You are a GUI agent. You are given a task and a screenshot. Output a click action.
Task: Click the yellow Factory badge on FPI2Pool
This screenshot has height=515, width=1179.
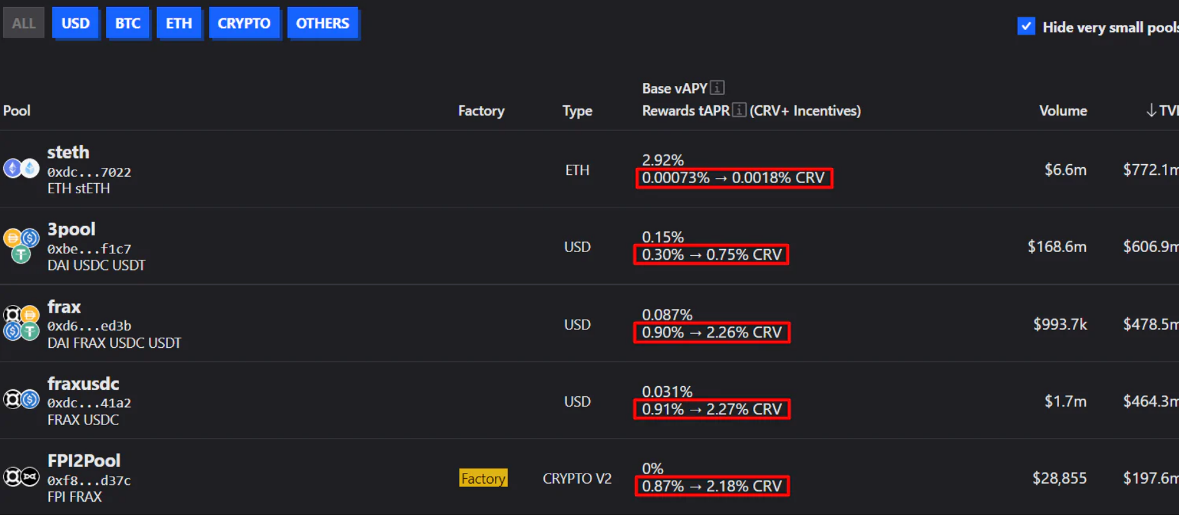pos(483,478)
